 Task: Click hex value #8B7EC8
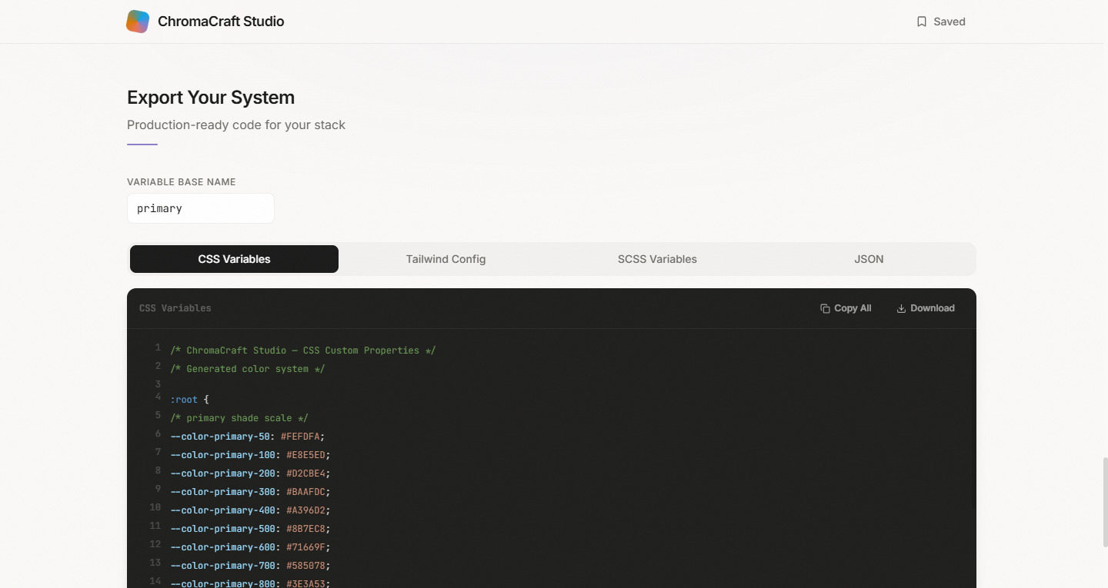pos(305,529)
